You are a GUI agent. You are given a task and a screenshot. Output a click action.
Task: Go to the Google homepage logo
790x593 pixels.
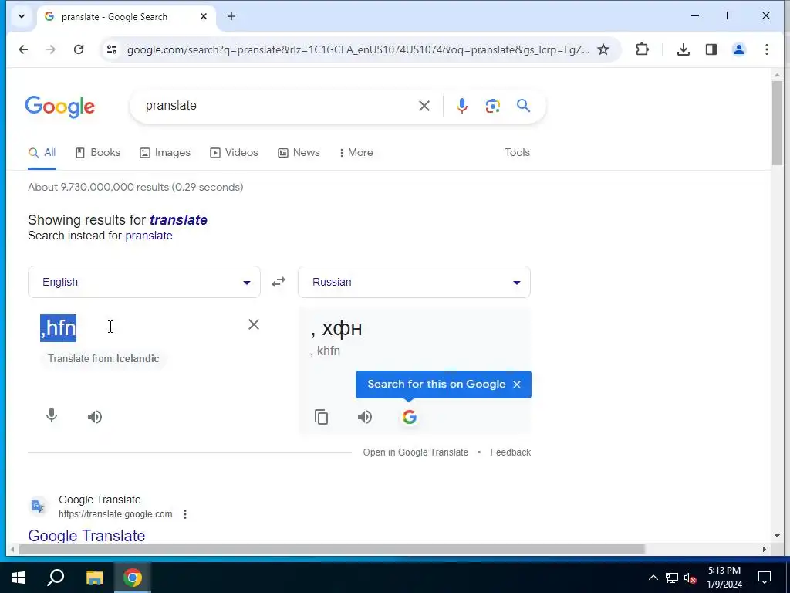point(60,107)
